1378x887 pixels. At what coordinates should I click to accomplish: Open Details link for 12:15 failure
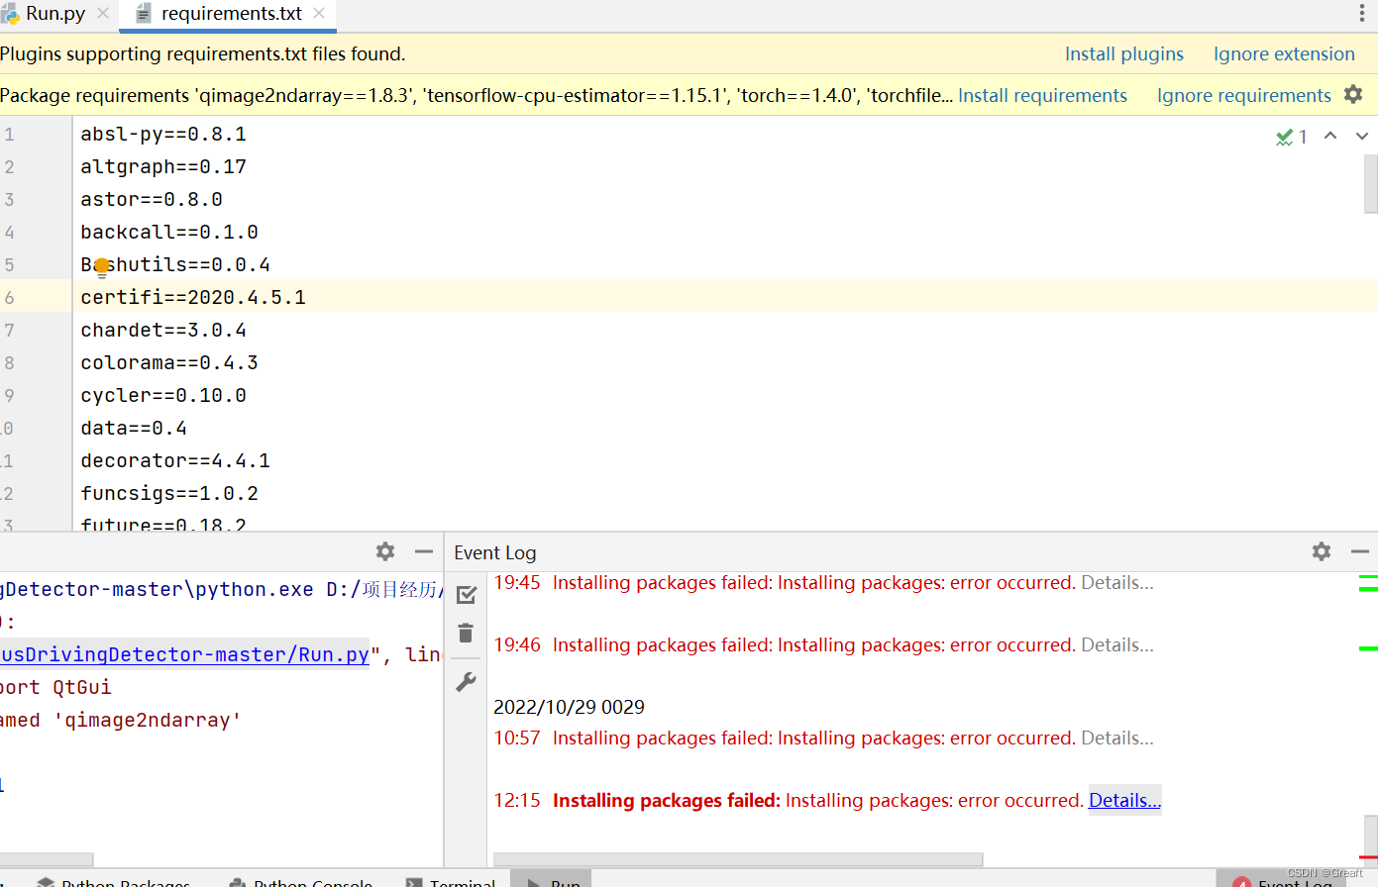click(1124, 800)
